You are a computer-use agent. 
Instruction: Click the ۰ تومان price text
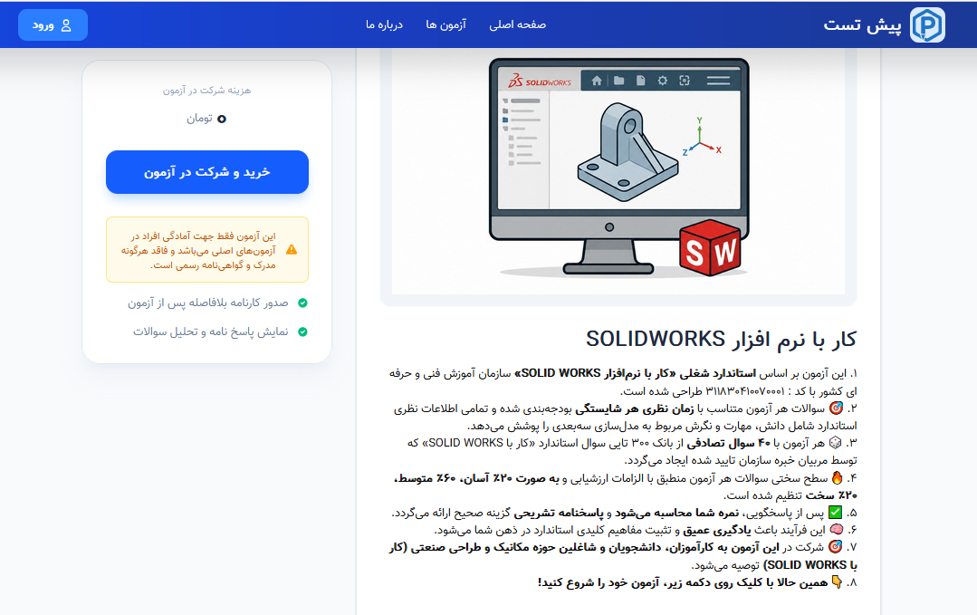[x=206, y=119]
